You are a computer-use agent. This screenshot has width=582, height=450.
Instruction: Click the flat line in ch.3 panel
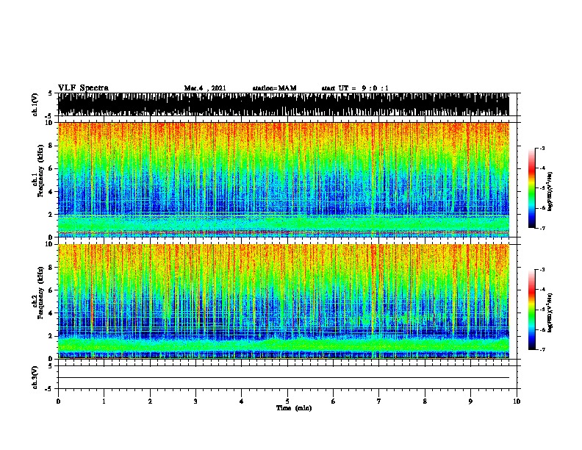coord(284,378)
